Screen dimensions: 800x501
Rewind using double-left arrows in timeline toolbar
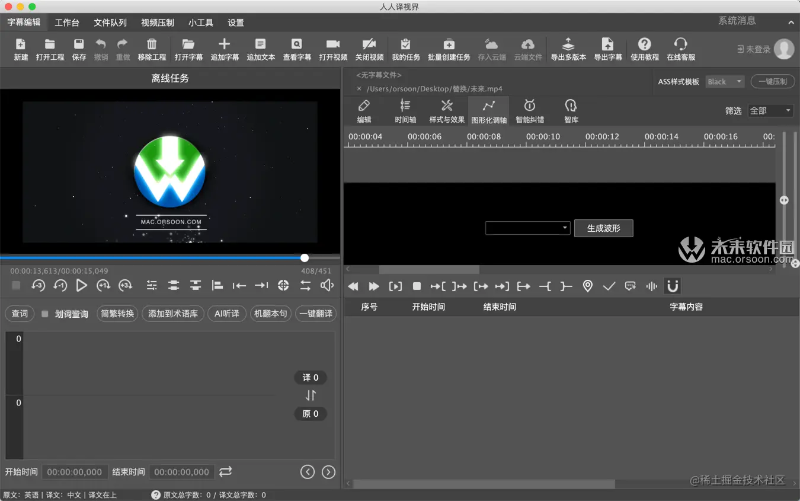[353, 286]
